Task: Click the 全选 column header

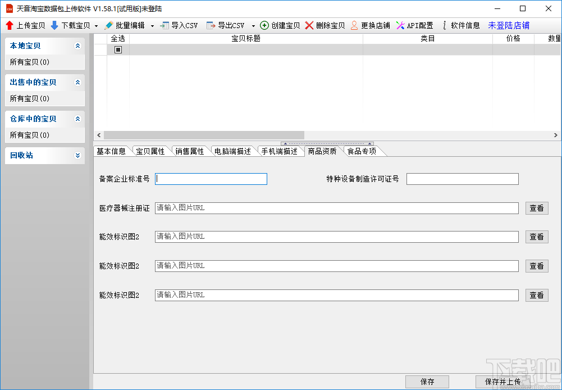Action: click(118, 39)
